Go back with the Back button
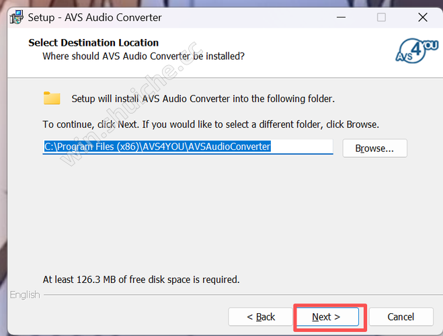 (x=261, y=317)
